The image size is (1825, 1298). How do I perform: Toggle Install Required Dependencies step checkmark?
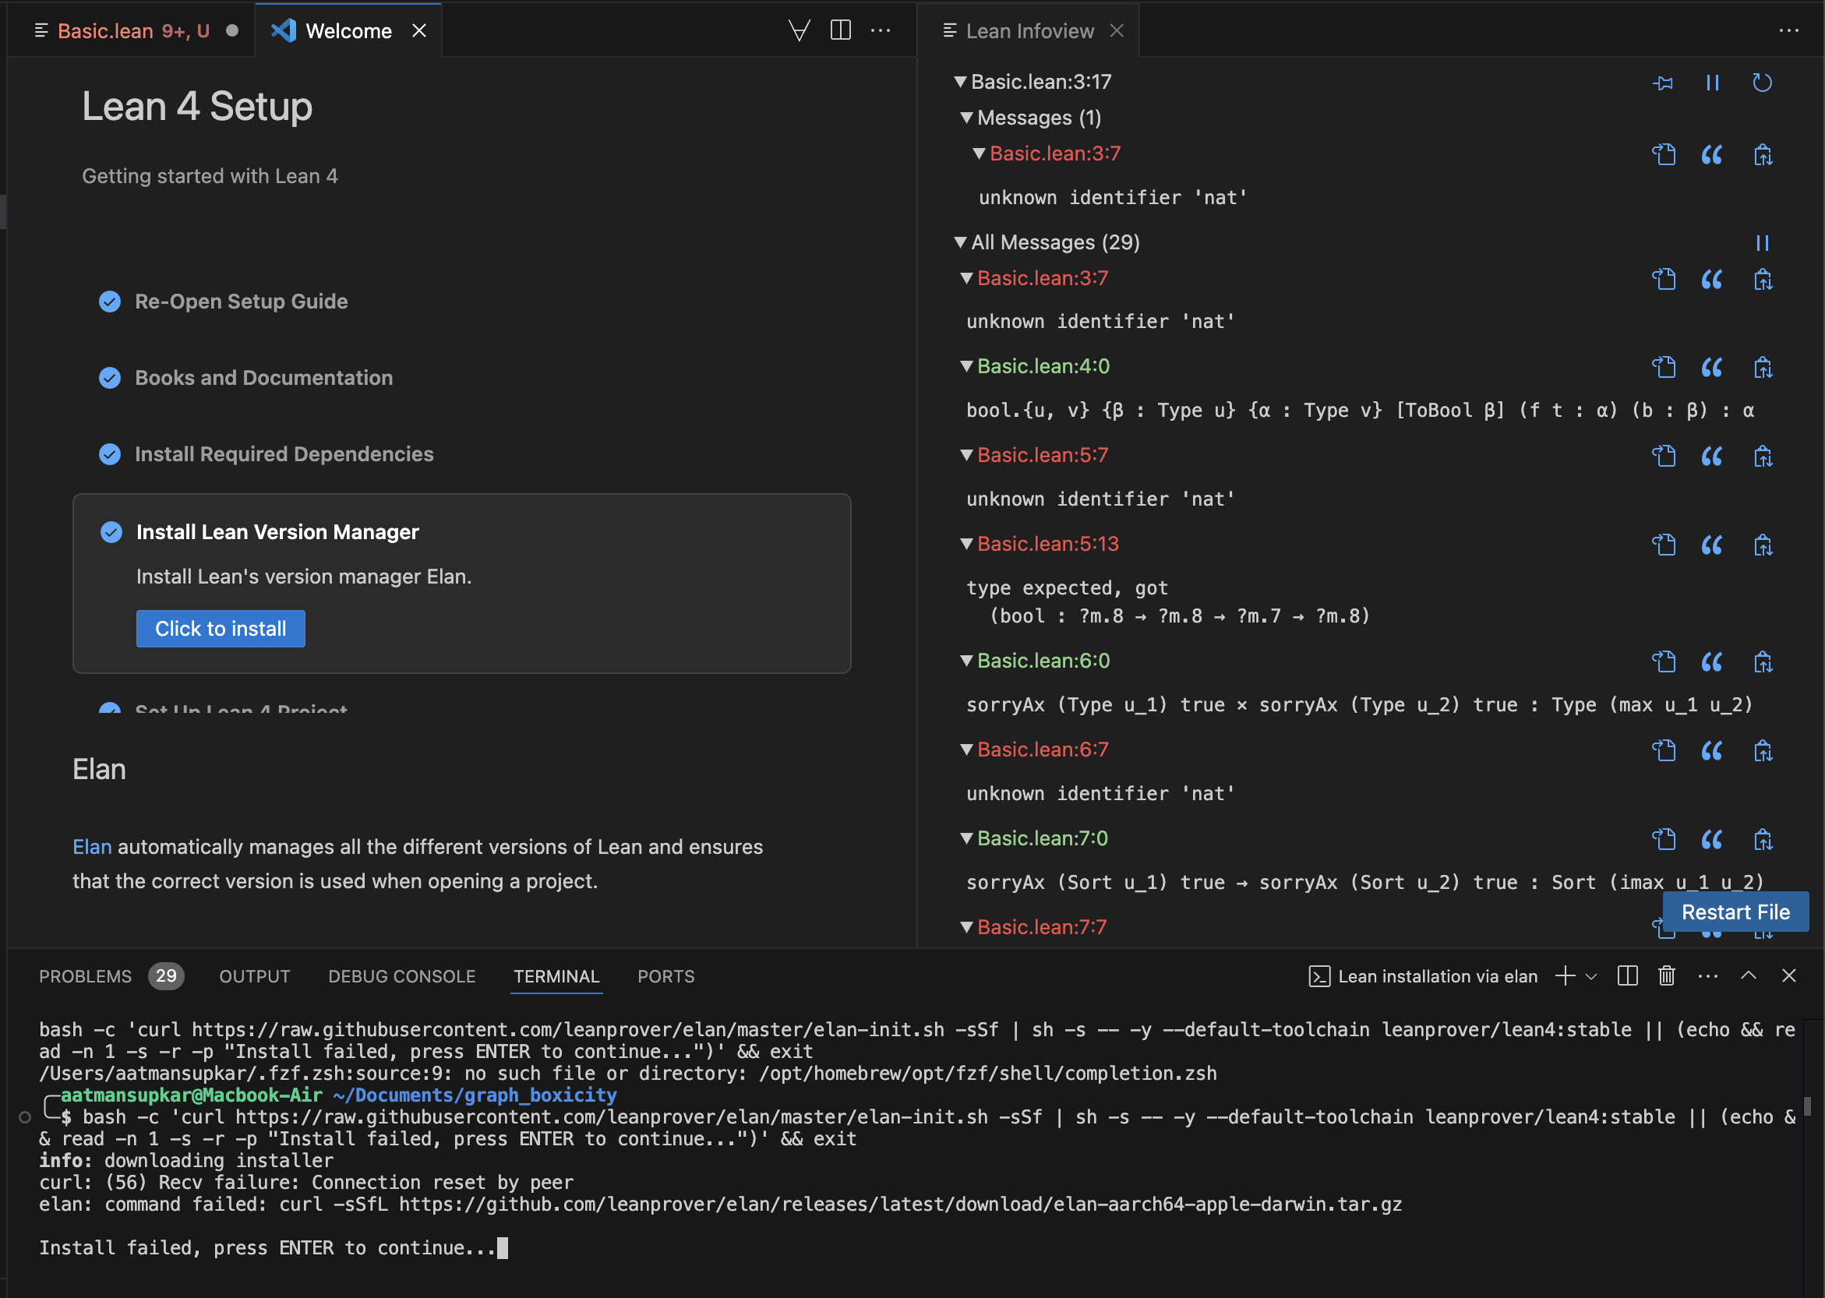coord(110,454)
